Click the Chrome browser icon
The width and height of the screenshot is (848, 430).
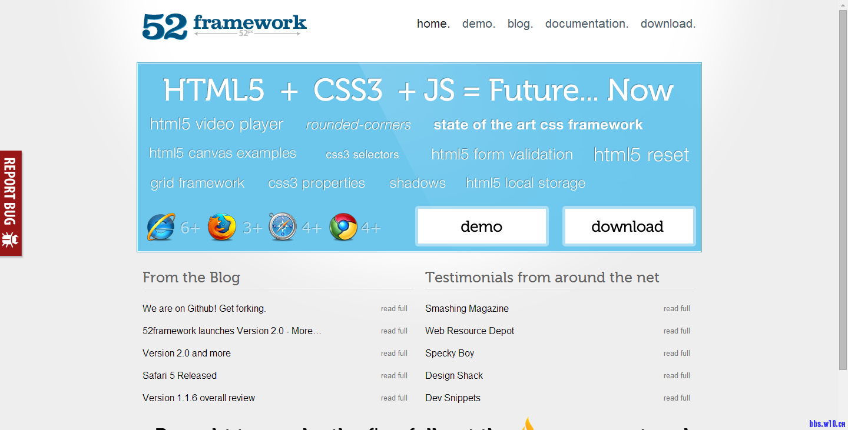(x=343, y=227)
